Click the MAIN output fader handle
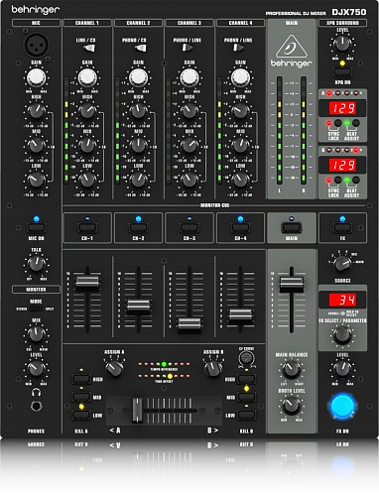 (x=292, y=284)
